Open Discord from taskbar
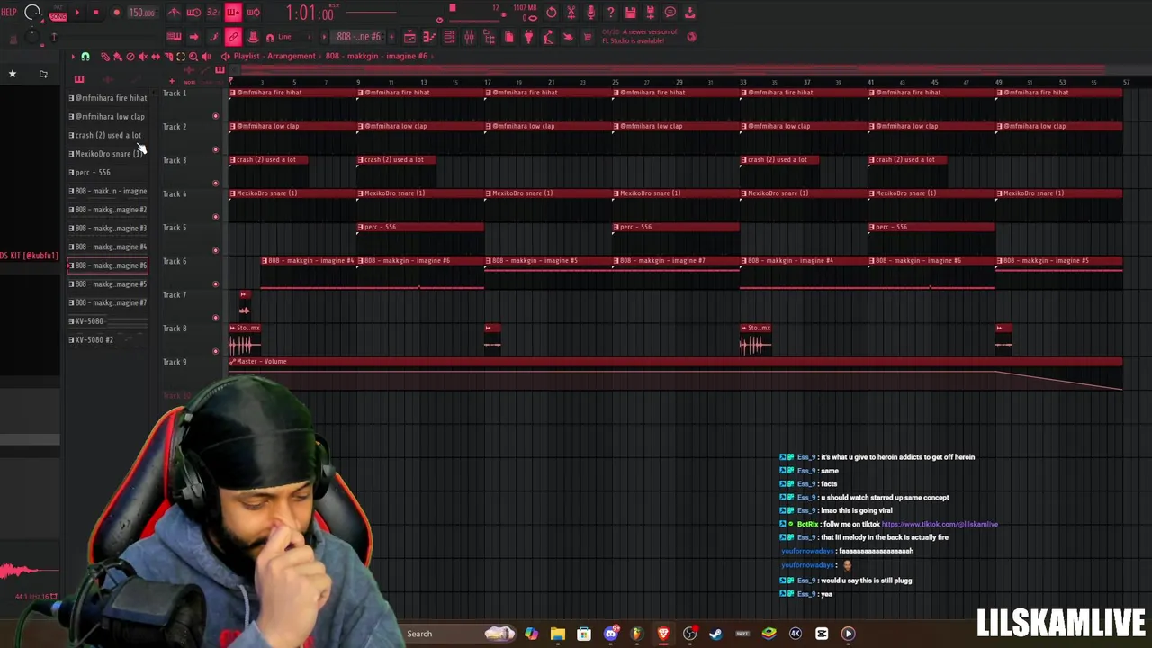The height and width of the screenshot is (648, 1152). 611,634
